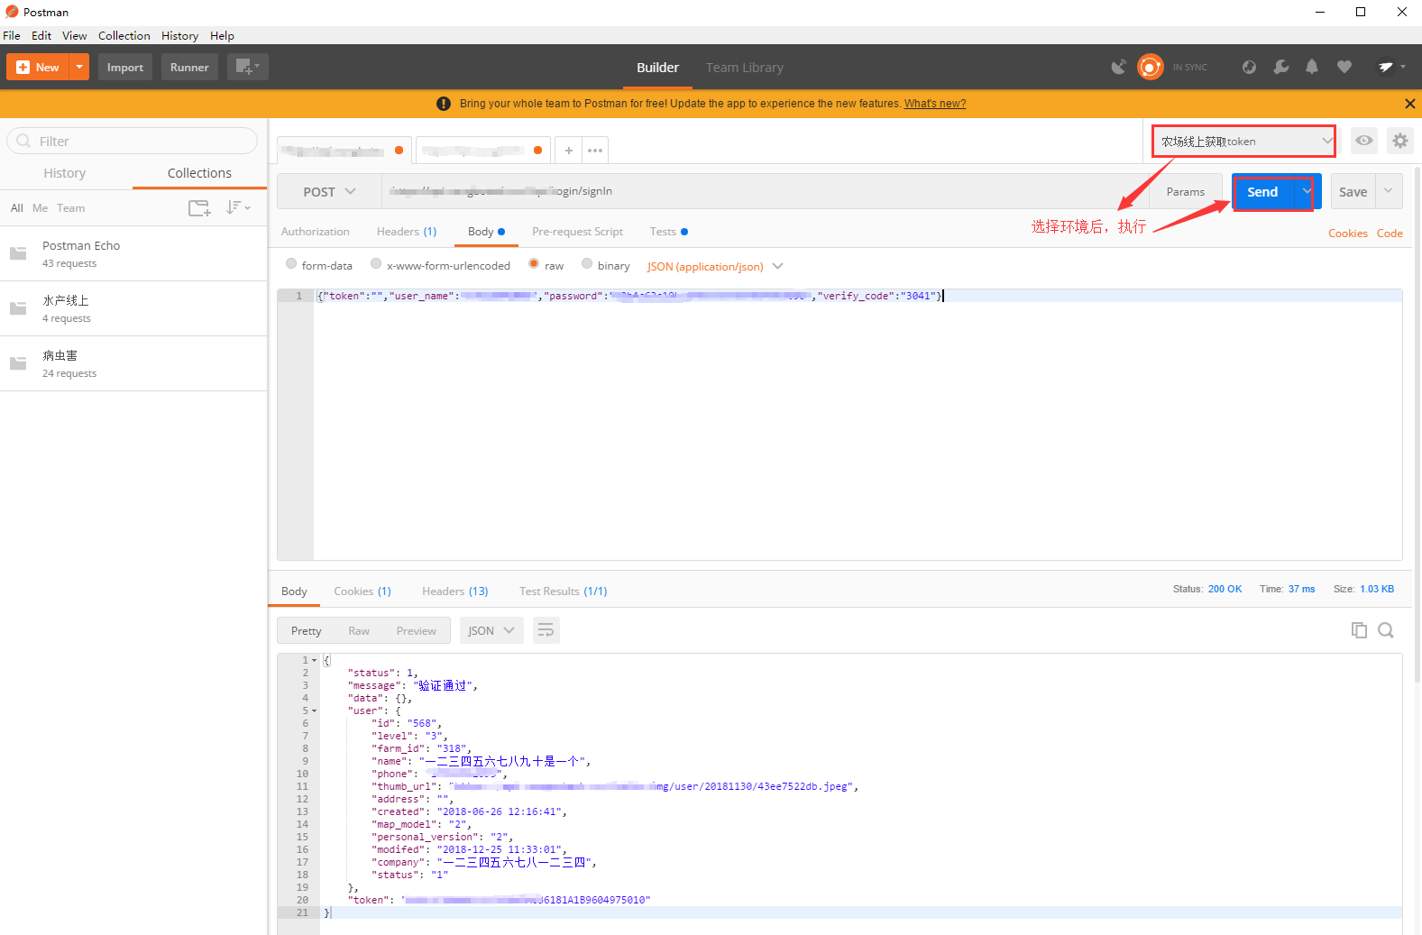Change the POST method dropdown
Screen dimensions: 1422x935
tap(329, 191)
